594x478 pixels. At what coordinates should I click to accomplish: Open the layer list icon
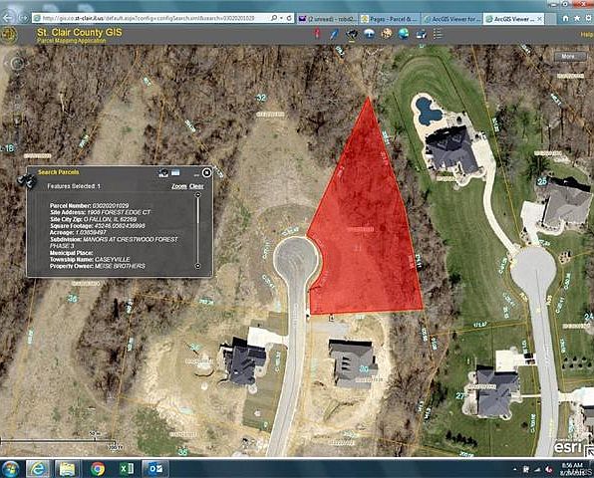[438, 34]
